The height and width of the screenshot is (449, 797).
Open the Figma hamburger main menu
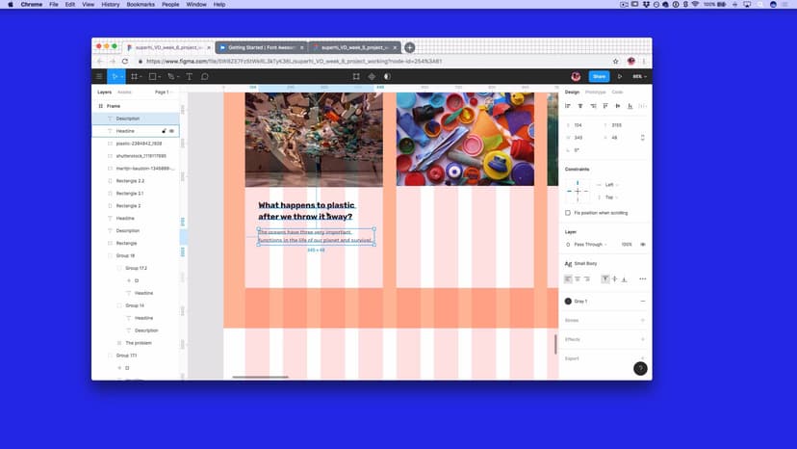tap(99, 76)
